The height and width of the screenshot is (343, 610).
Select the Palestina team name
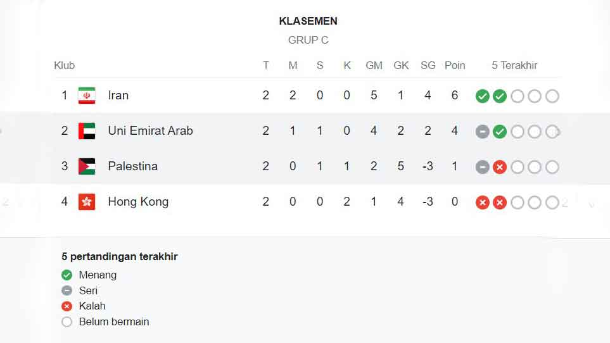[x=132, y=166]
